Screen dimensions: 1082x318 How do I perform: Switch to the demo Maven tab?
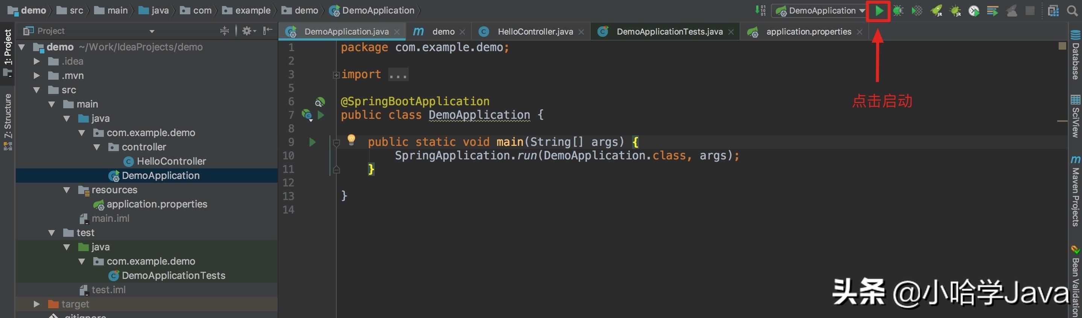point(439,32)
